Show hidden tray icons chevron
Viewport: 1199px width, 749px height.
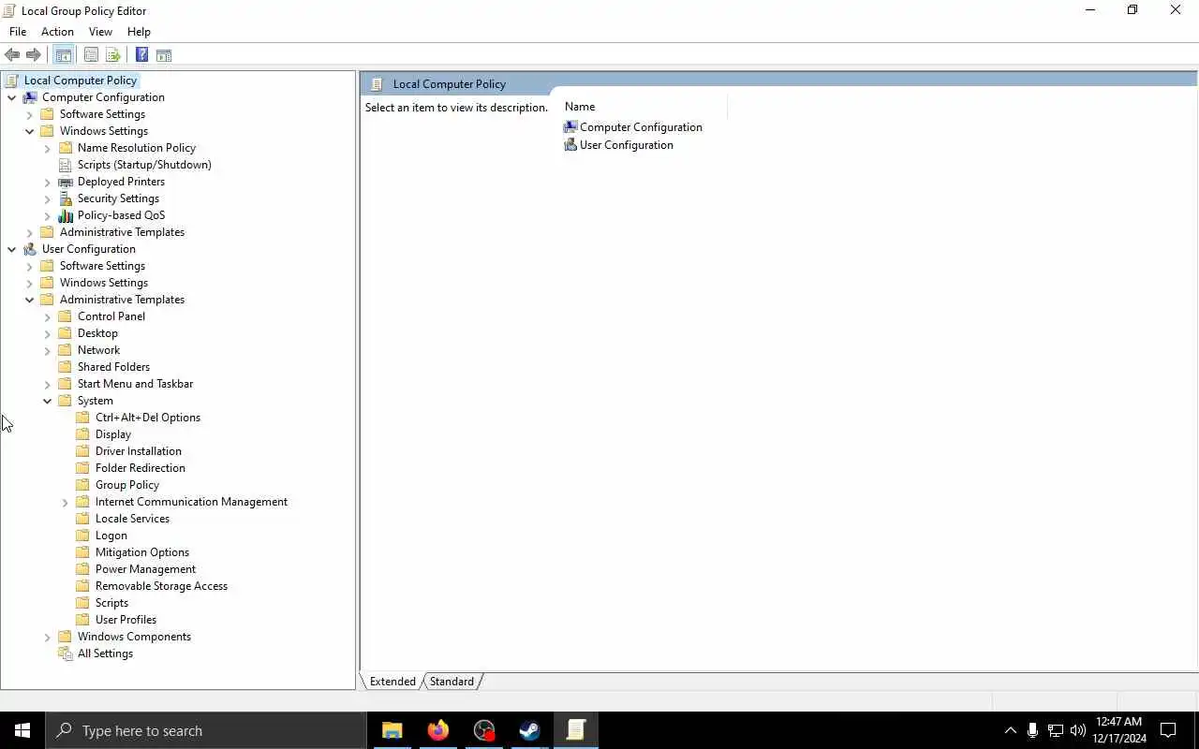[x=1010, y=730]
